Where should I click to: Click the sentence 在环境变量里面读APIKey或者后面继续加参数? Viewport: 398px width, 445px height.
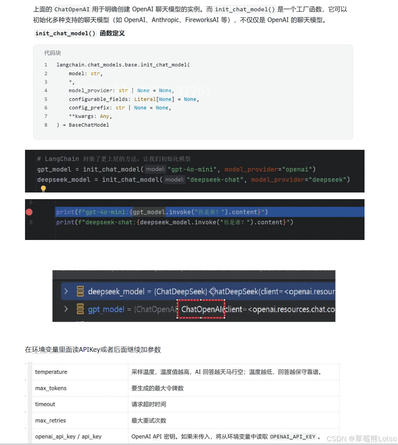(x=93, y=350)
